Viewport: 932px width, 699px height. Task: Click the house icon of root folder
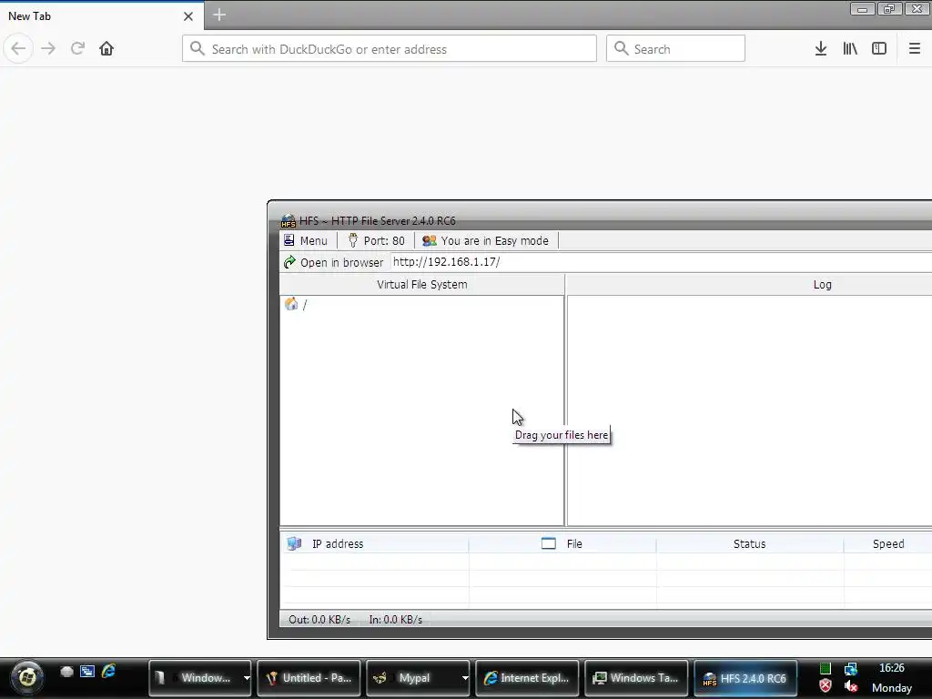click(x=291, y=304)
